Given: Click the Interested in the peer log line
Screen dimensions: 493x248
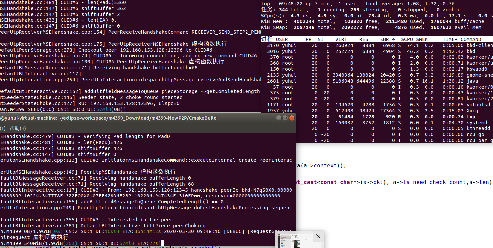Looking at the screenshot, I should 86,220.
